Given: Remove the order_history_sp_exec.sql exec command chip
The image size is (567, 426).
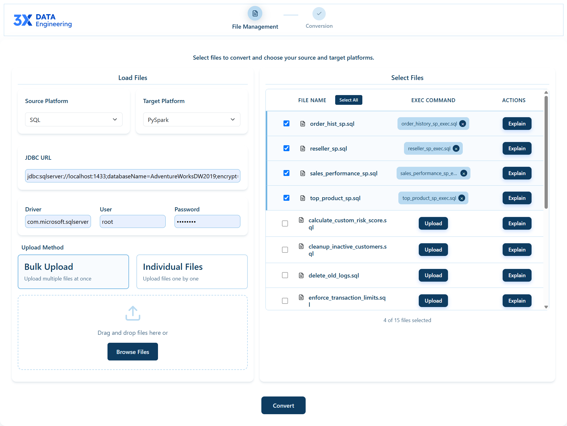Looking at the screenshot, I should tap(463, 124).
